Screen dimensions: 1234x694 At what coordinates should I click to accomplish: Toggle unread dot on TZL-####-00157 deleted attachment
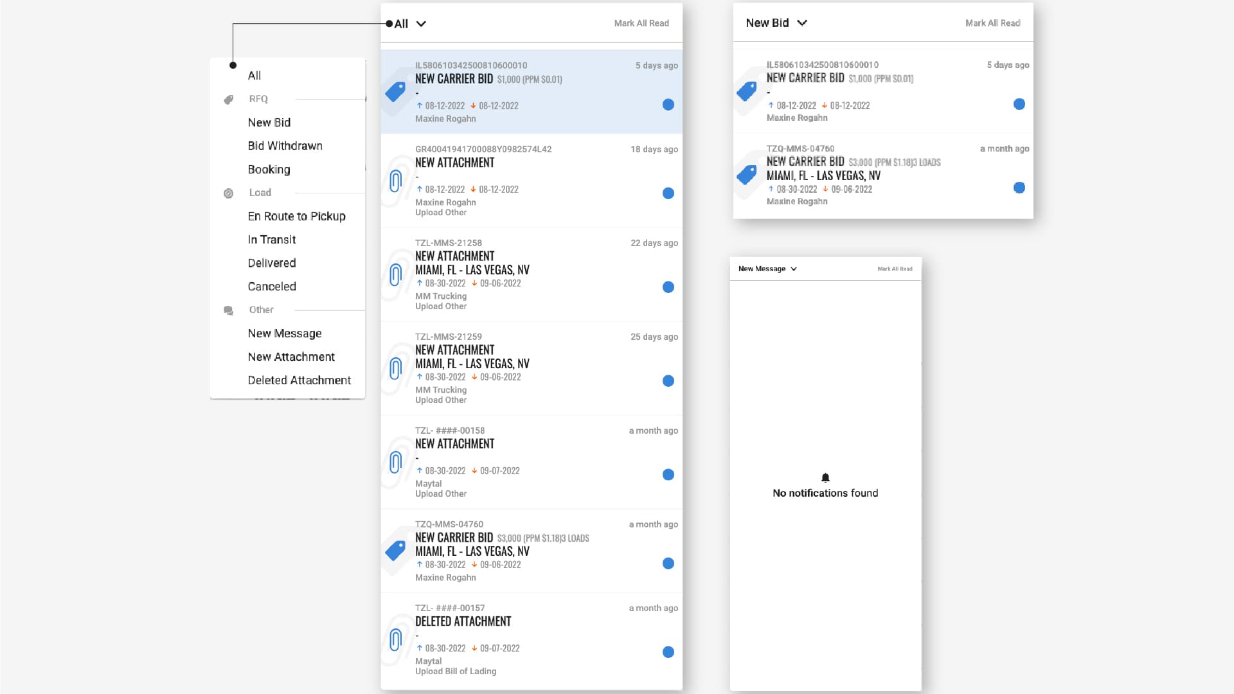pyautogui.click(x=668, y=652)
